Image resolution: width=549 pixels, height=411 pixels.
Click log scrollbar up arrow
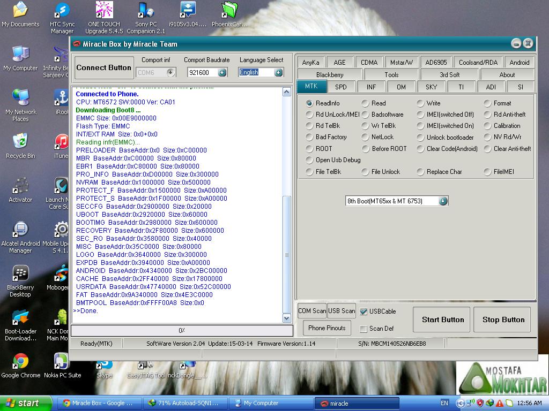click(287, 92)
